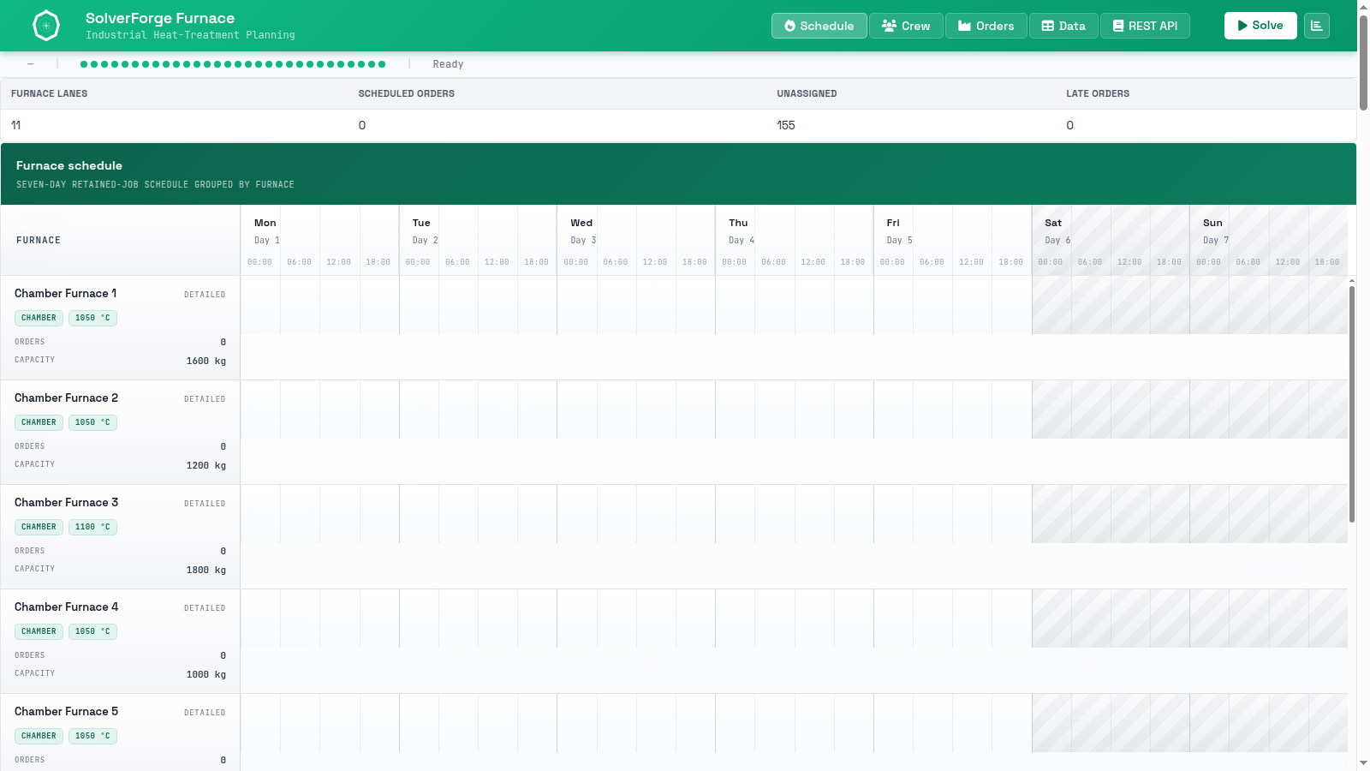Click the DETAILED label for Chamber Furnace 2
1370x771 pixels.
click(205, 399)
